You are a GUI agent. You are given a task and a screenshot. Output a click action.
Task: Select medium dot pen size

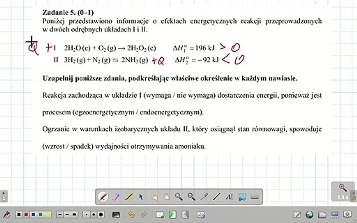click(x=94, y=215)
